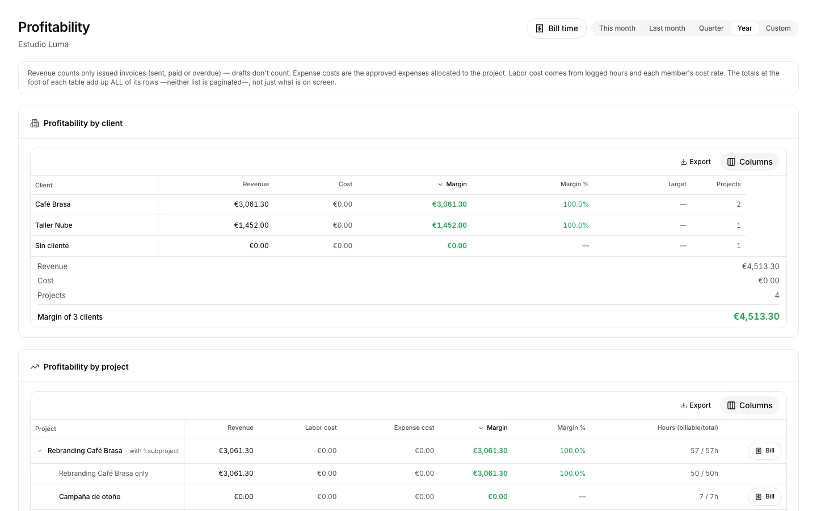
Task: Click the 57 / 57h hours value
Action: [704, 451]
